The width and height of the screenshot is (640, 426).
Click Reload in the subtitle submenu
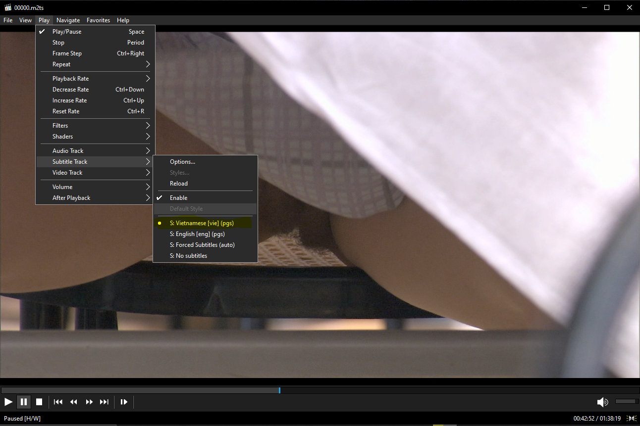178,184
